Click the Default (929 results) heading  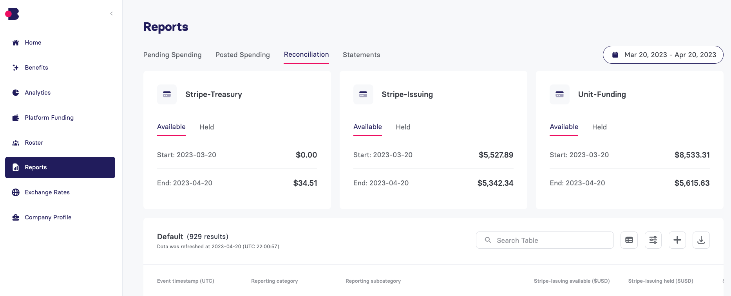coord(193,237)
